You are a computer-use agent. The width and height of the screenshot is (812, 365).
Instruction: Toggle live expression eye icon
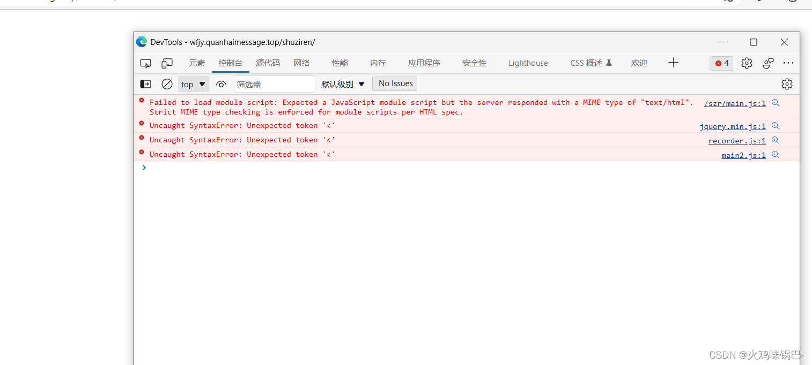coord(221,84)
